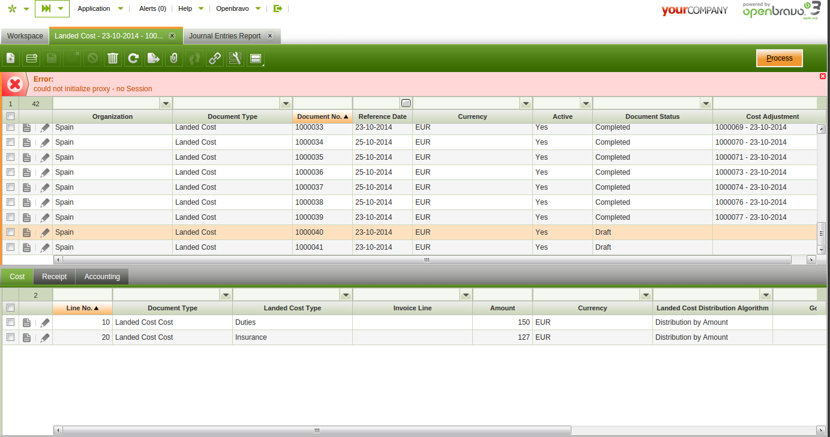Edit document 1000040 with pencil icon
Screen dimensions: 830x437
click(x=45, y=232)
